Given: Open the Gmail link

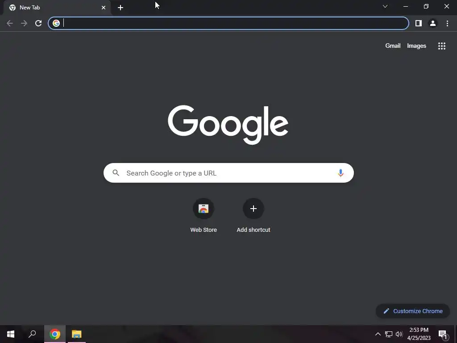Looking at the screenshot, I should (393, 46).
